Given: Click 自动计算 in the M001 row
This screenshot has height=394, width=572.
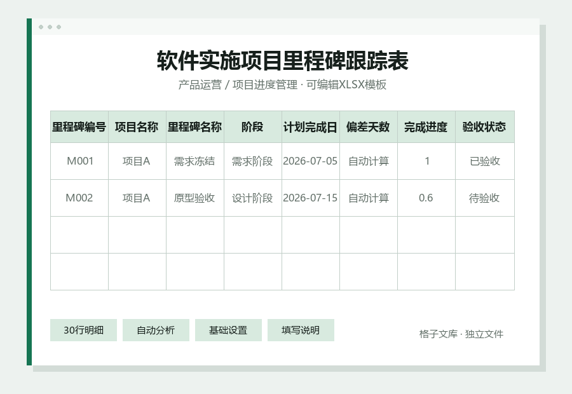Looking at the screenshot, I should click(369, 161).
